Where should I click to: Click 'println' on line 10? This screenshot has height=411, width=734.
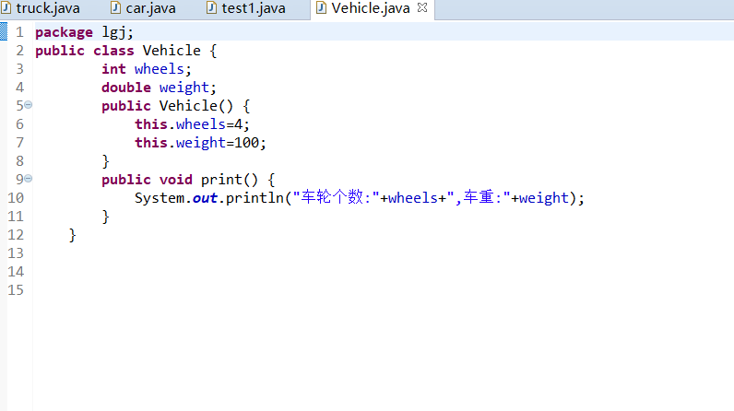pos(255,198)
